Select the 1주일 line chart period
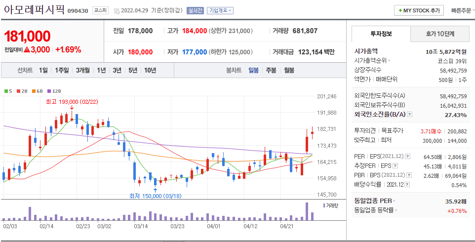The image size is (475, 242). coord(62,71)
